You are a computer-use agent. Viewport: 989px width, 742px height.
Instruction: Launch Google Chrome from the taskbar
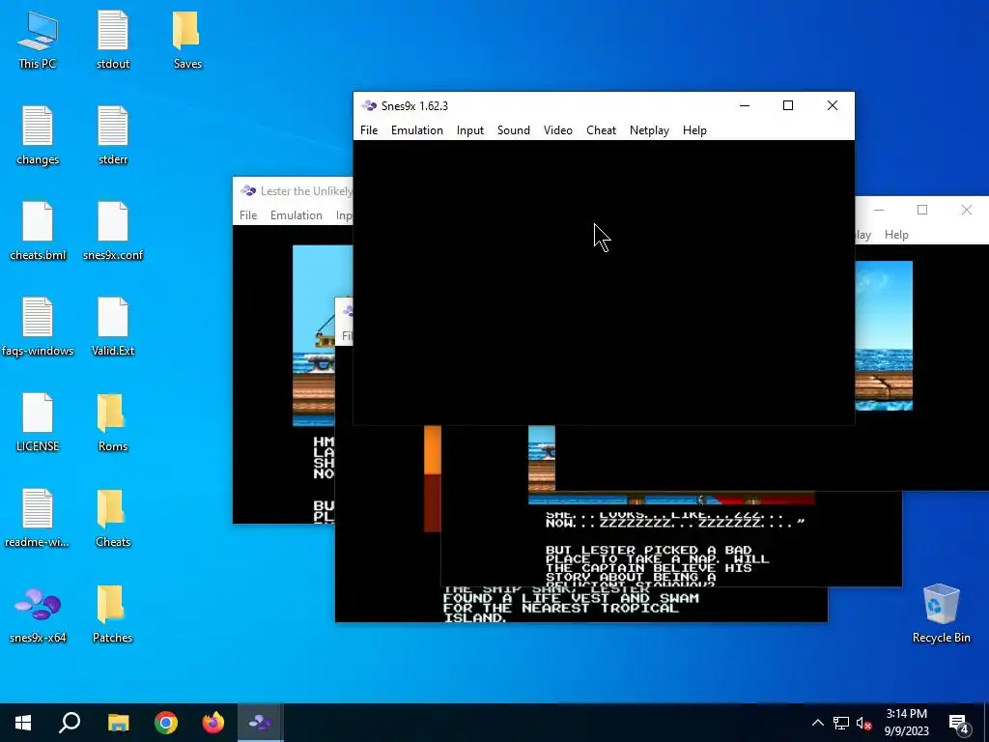[x=166, y=723]
